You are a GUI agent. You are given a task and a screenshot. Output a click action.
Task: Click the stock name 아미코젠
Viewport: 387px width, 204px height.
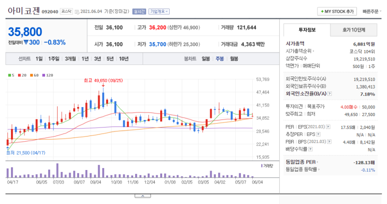tap(24, 10)
